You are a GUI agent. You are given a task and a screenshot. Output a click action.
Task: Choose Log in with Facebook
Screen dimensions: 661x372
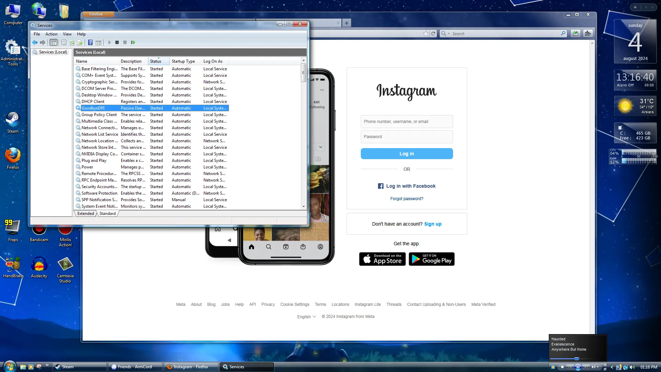407,186
